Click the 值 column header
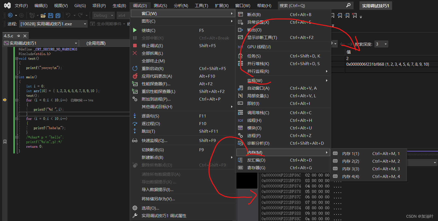This screenshot has height=221, width=438. click(349, 52)
